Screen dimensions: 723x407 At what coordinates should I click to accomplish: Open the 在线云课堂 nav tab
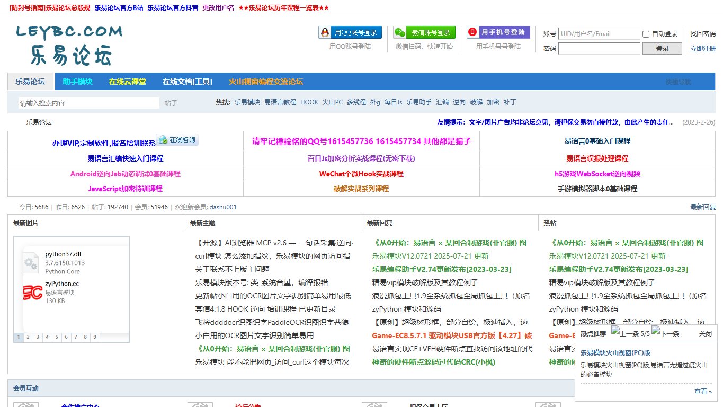tap(128, 82)
